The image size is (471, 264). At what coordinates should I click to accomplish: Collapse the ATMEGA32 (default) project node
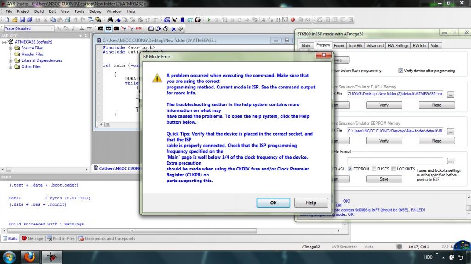point(4,42)
